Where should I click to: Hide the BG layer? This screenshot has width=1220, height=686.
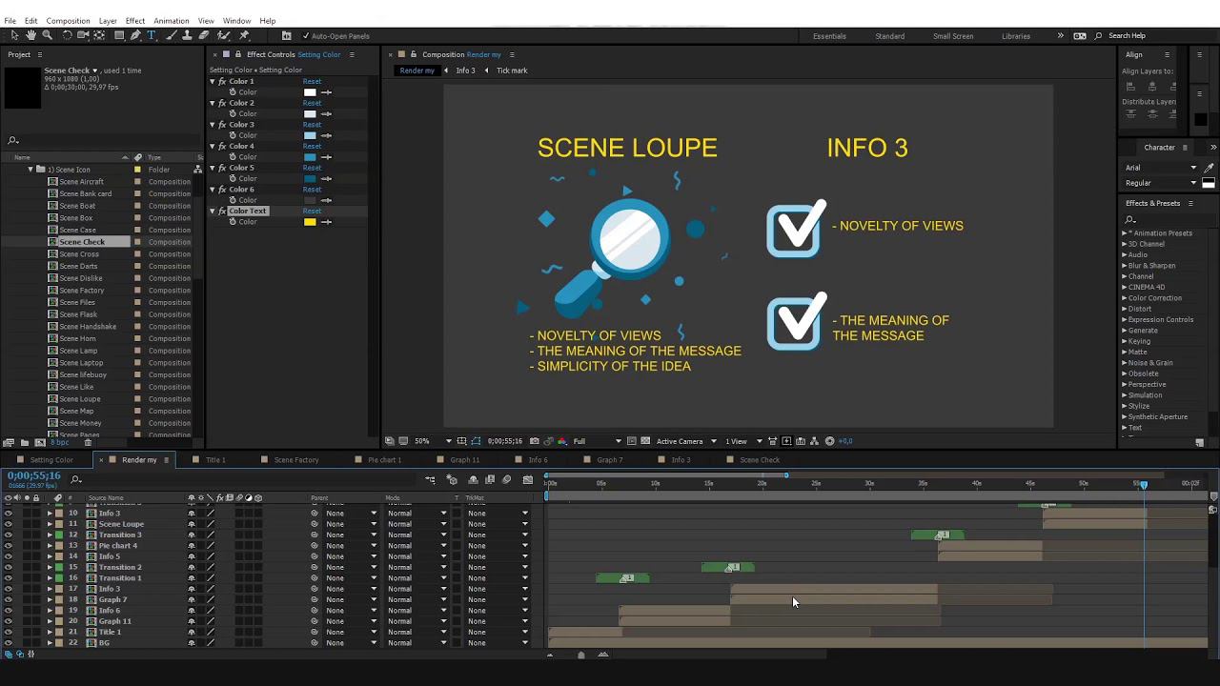9,643
